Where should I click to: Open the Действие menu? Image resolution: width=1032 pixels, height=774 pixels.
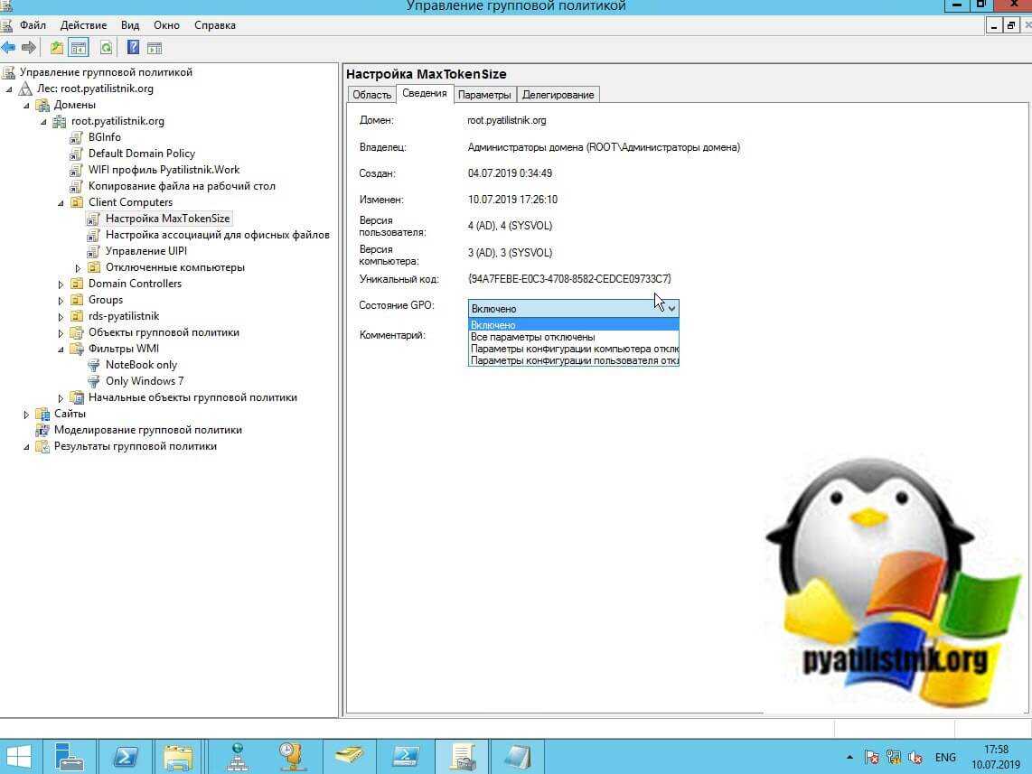(x=82, y=25)
